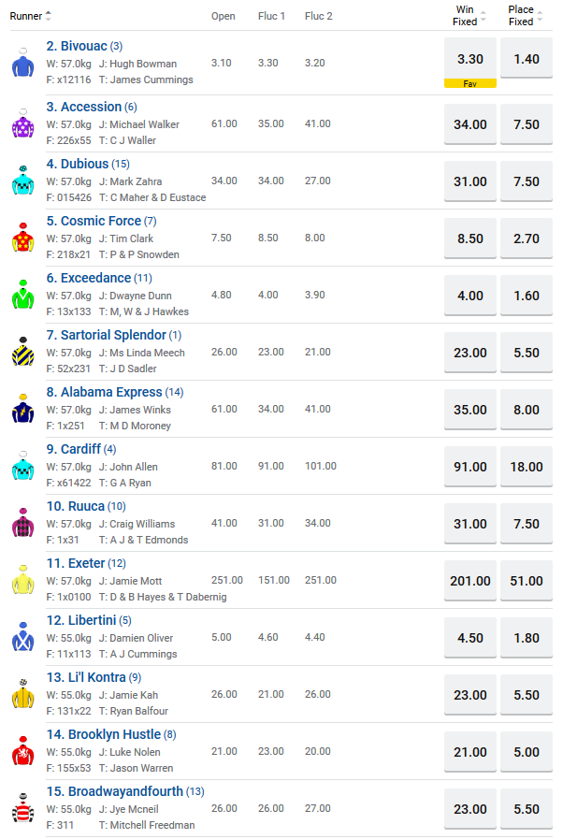Open the Li'l Kontra runner link

97,677
